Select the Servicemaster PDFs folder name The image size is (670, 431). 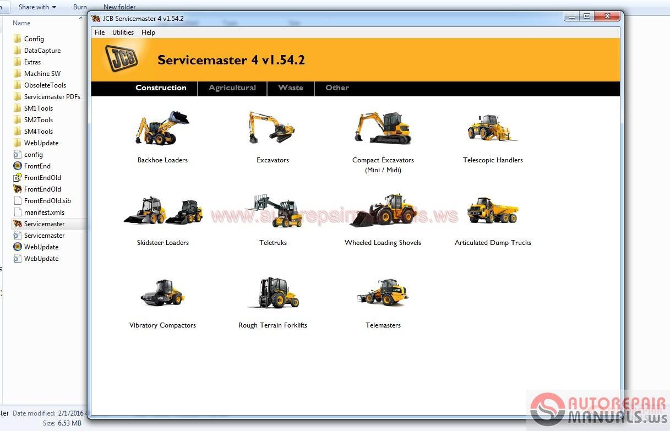52,97
